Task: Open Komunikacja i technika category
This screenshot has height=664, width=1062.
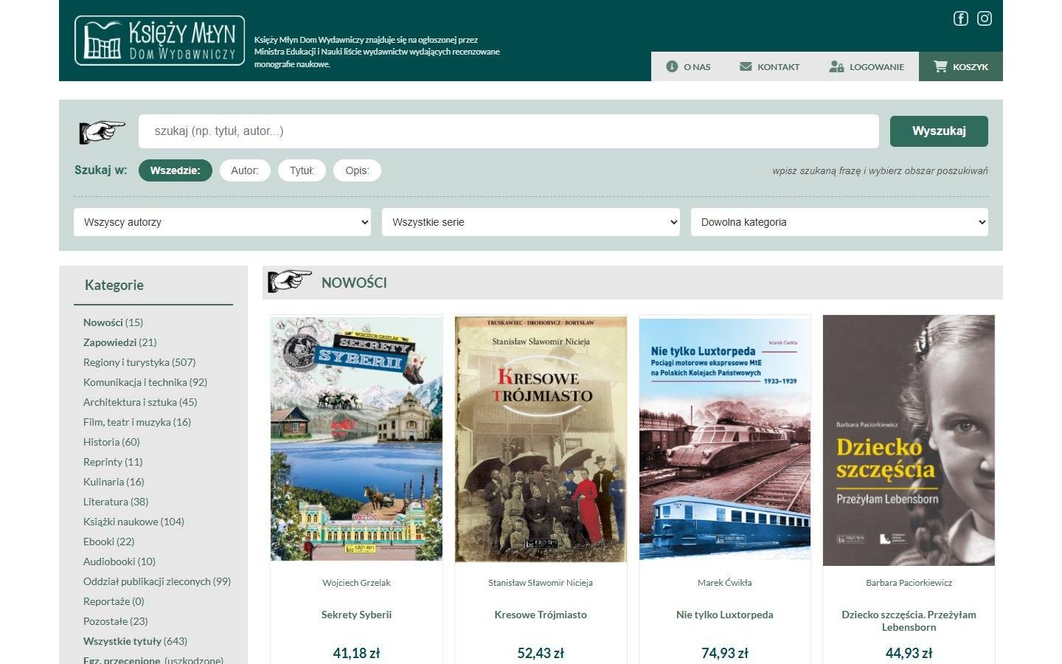Action: pos(145,382)
